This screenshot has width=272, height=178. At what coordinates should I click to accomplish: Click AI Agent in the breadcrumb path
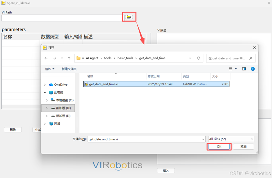click(x=92, y=58)
